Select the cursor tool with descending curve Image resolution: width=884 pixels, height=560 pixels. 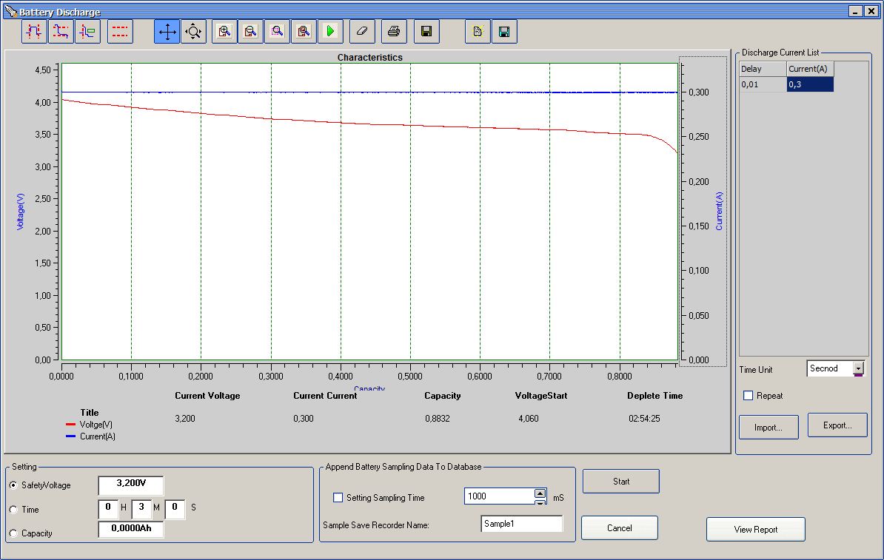coord(61,32)
